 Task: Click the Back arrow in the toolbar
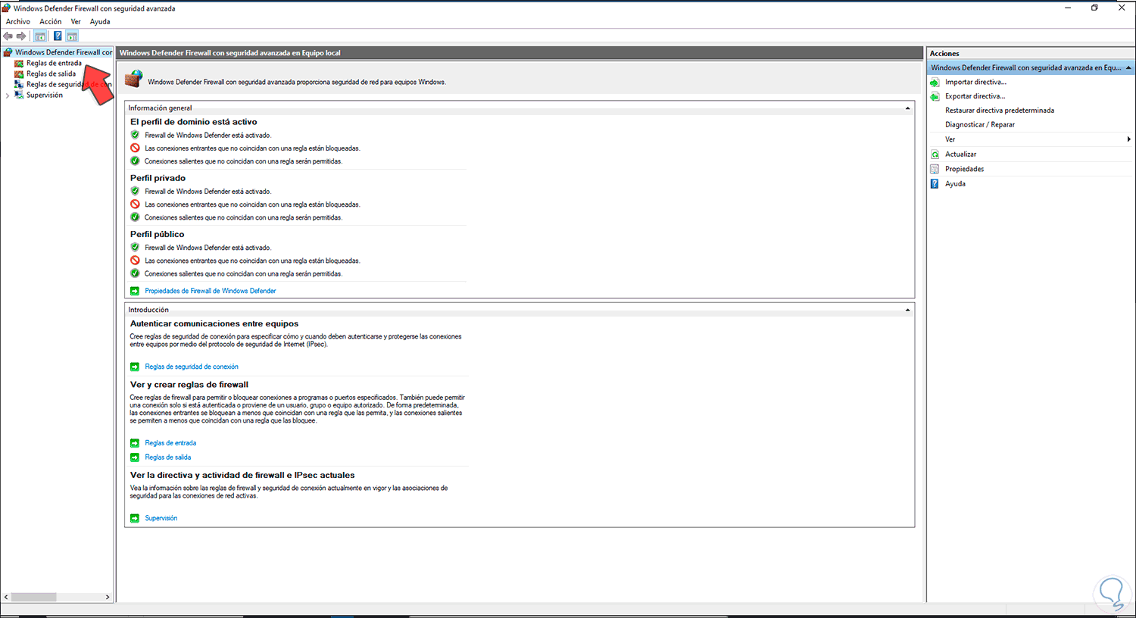click(x=8, y=36)
